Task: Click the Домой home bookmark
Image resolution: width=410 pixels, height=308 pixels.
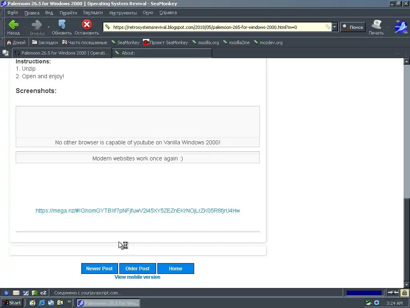Action: [x=16, y=43]
